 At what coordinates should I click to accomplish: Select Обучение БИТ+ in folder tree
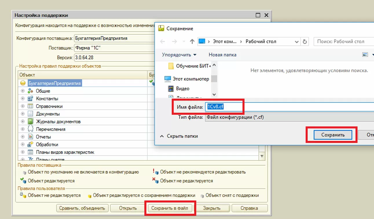pos(194,66)
